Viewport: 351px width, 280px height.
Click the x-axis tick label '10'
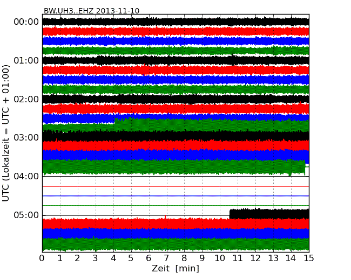point(220,258)
